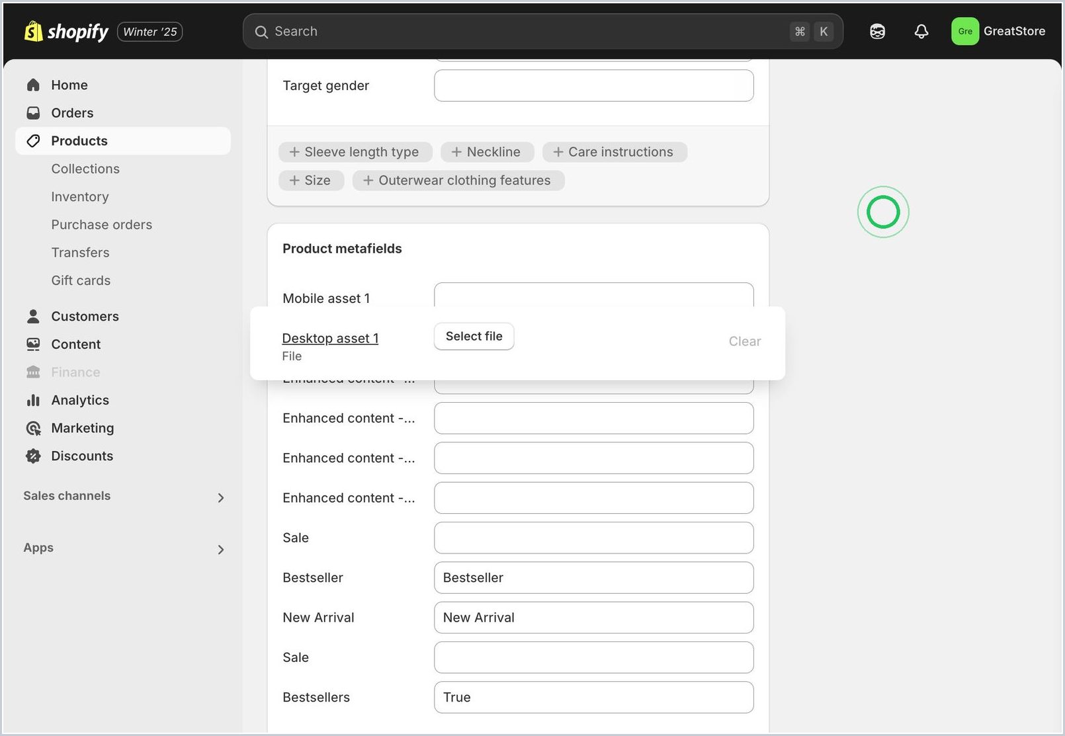Click the Shopify logo

point(66,31)
